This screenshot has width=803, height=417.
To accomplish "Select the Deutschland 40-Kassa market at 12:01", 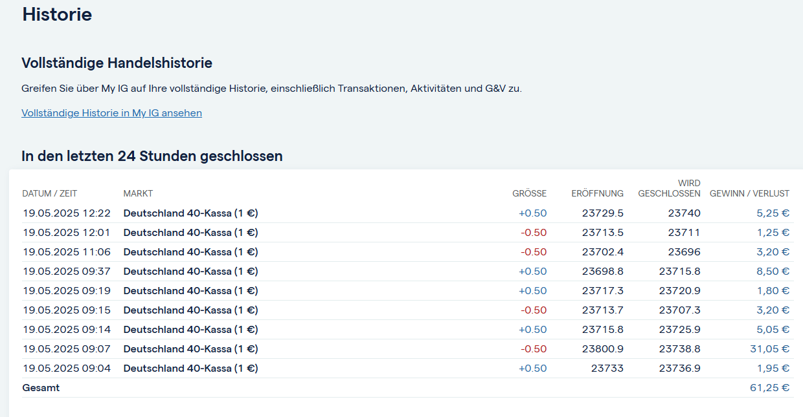I will coord(190,233).
